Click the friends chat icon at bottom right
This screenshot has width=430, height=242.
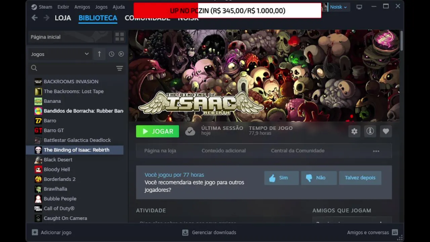[x=395, y=232]
